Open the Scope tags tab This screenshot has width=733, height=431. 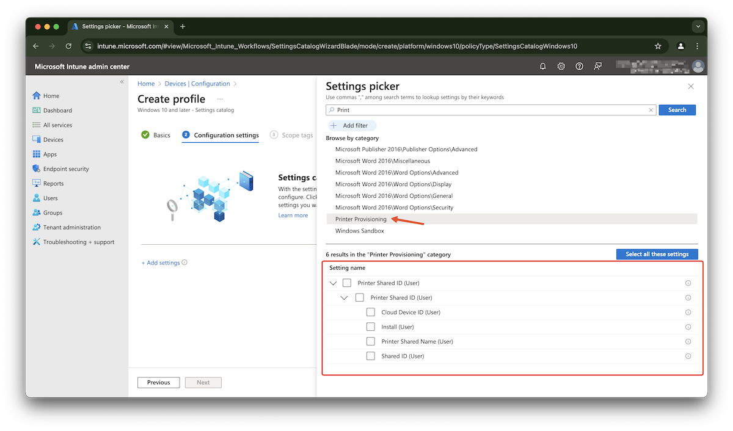pos(297,135)
